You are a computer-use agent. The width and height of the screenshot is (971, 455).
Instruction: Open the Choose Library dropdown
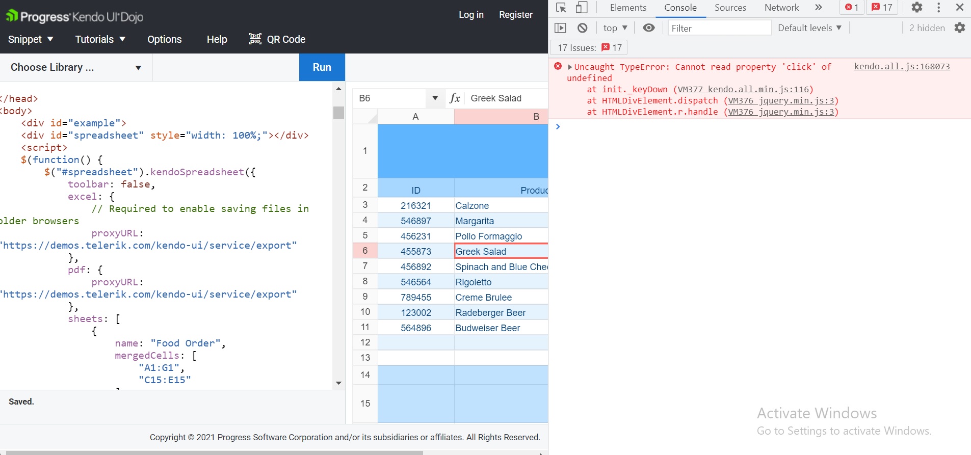coord(76,67)
